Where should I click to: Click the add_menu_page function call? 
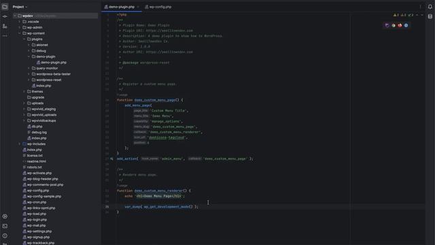137,105
